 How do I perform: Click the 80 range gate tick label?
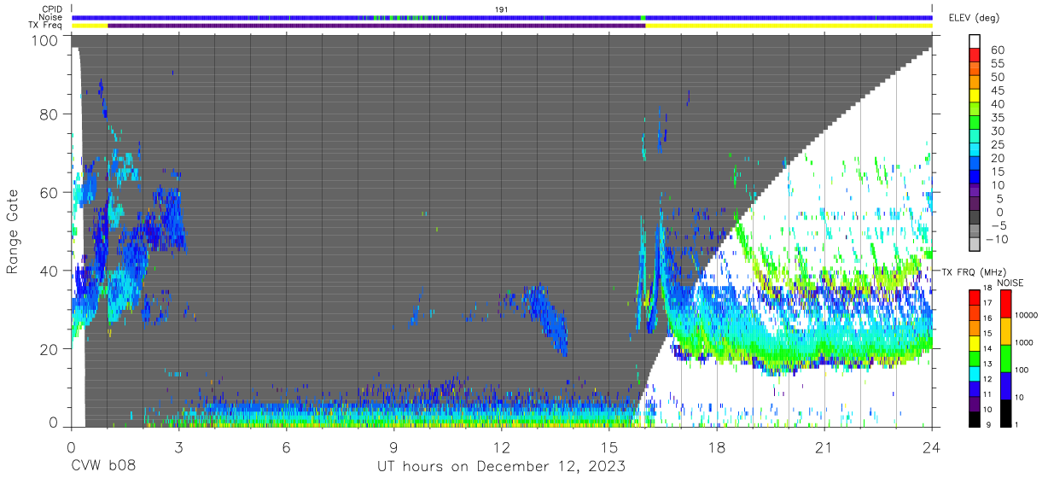point(49,114)
